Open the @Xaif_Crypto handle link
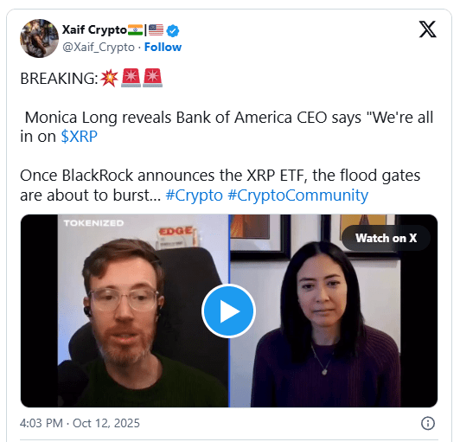 coord(99,47)
